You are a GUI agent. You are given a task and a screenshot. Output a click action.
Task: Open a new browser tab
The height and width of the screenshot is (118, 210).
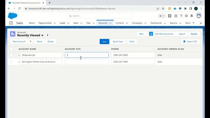point(50,3)
